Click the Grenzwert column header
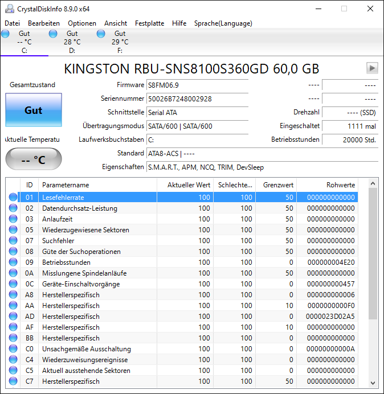384x394 pixels. point(276,185)
